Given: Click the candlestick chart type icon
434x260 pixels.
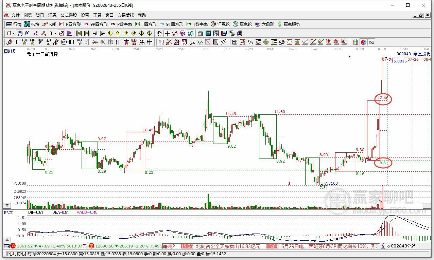Looking at the screenshot, I should [x=51, y=33].
